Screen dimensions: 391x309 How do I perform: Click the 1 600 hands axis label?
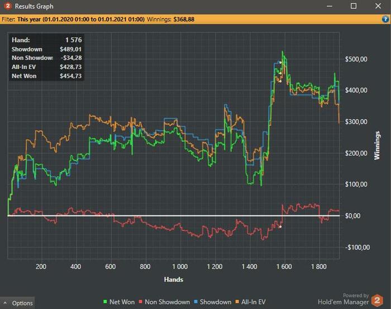click(x=284, y=267)
